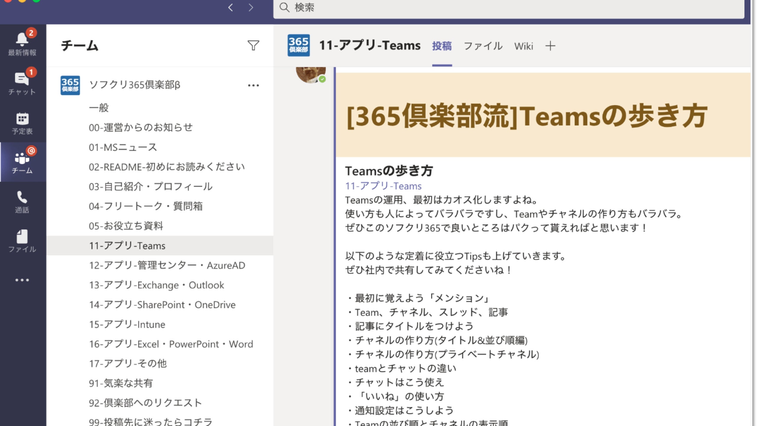Image resolution: width=757 pixels, height=426 pixels.
Task: Open 99-投稿先に迷ったらコチラ channel
Action: 151,421
